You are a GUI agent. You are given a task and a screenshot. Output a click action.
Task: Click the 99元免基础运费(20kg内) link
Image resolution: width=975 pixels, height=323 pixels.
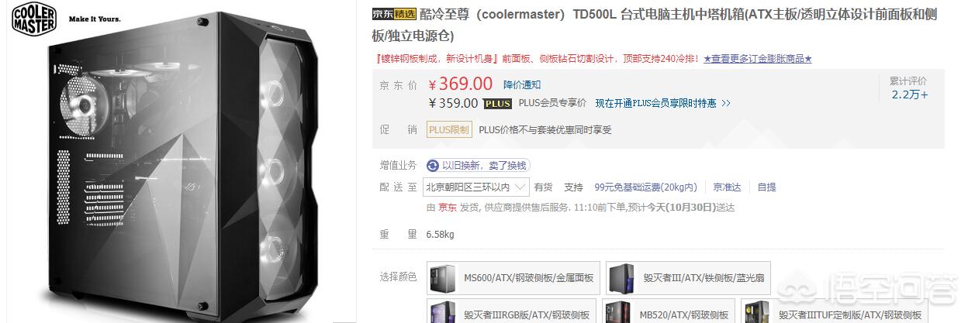(x=645, y=187)
